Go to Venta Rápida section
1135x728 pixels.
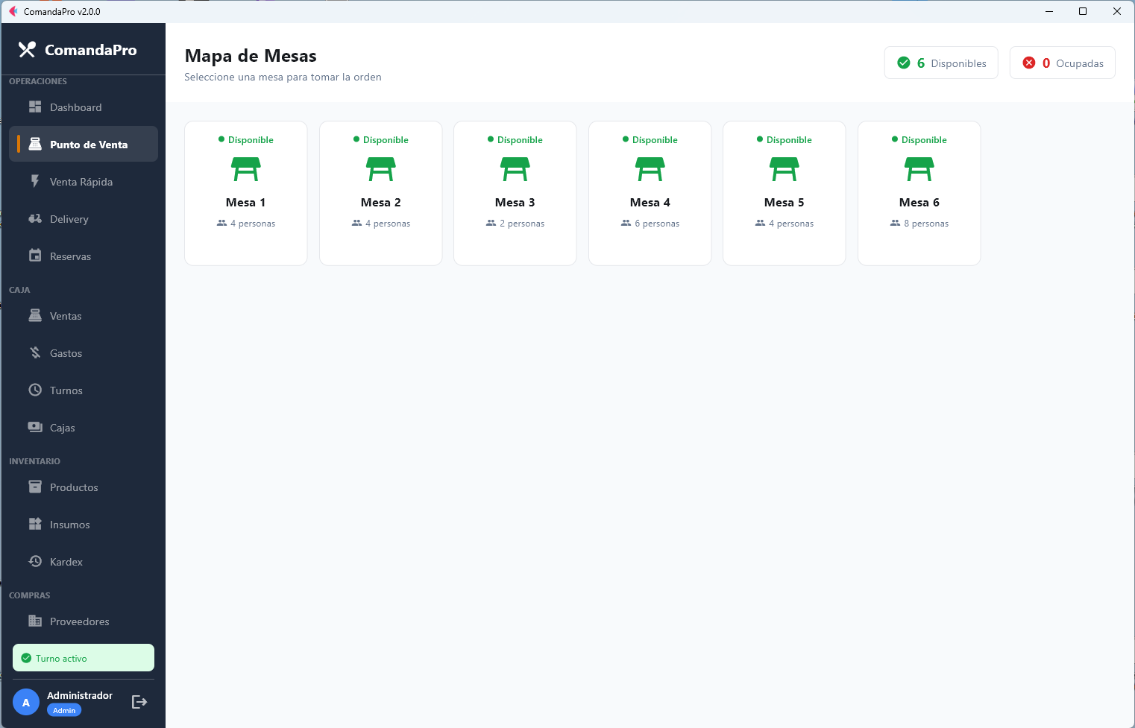[84, 181]
